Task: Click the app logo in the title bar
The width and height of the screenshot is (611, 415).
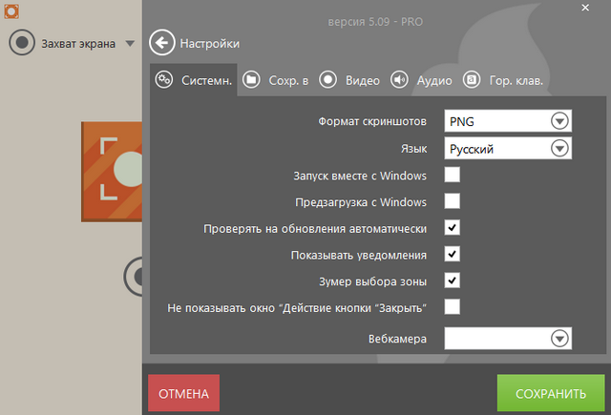Action: point(11,11)
